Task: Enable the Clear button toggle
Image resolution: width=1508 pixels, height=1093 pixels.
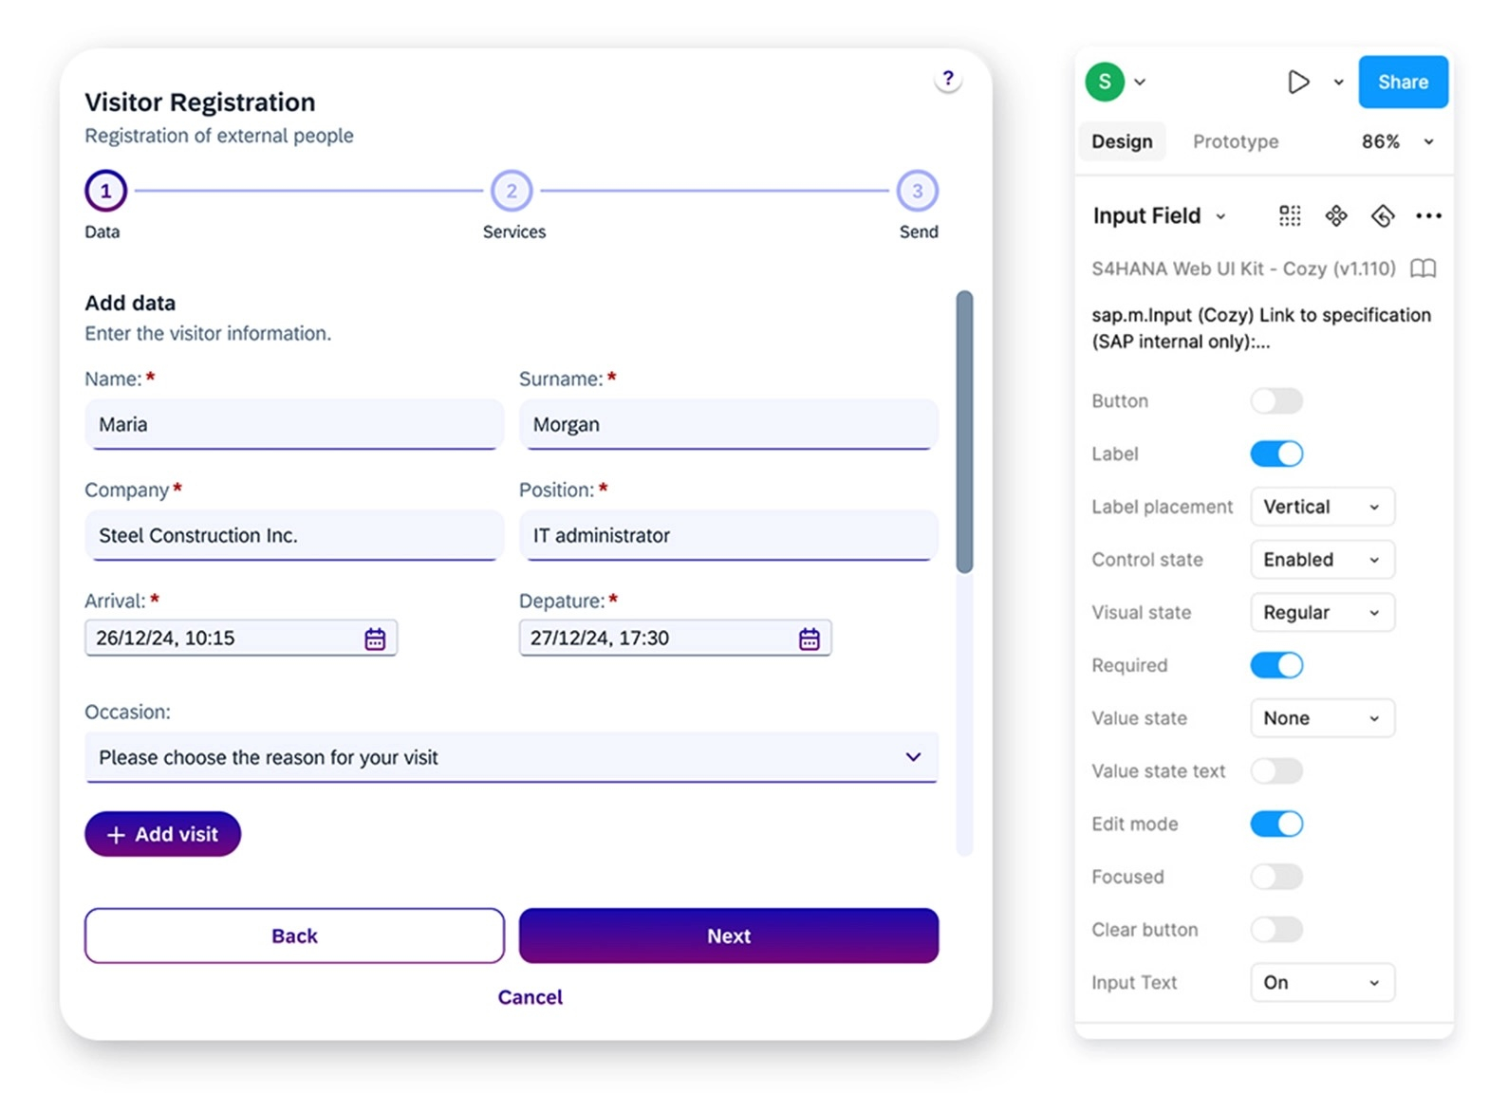Action: [1275, 930]
